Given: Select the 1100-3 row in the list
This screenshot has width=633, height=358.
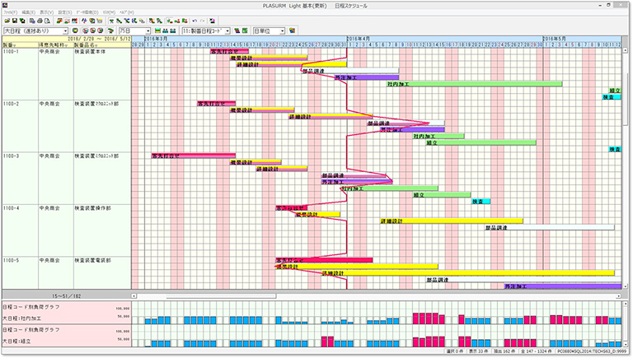Looking at the screenshot, I should click(x=12, y=156).
